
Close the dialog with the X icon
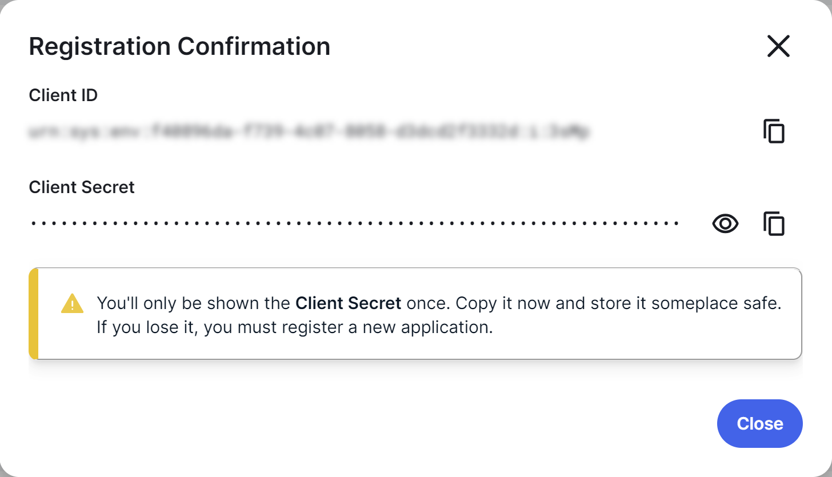[x=778, y=46]
